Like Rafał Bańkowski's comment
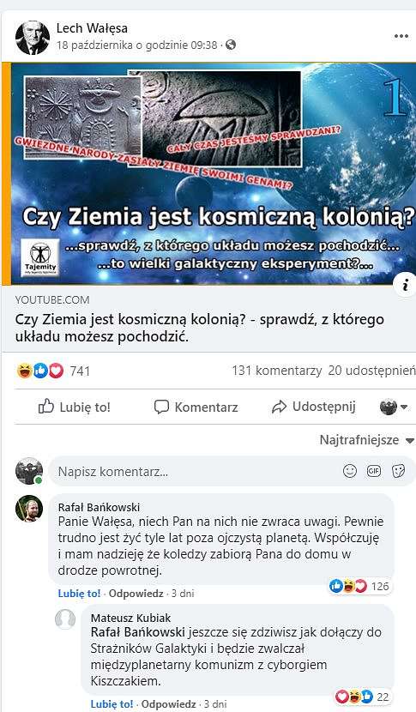 (79, 594)
